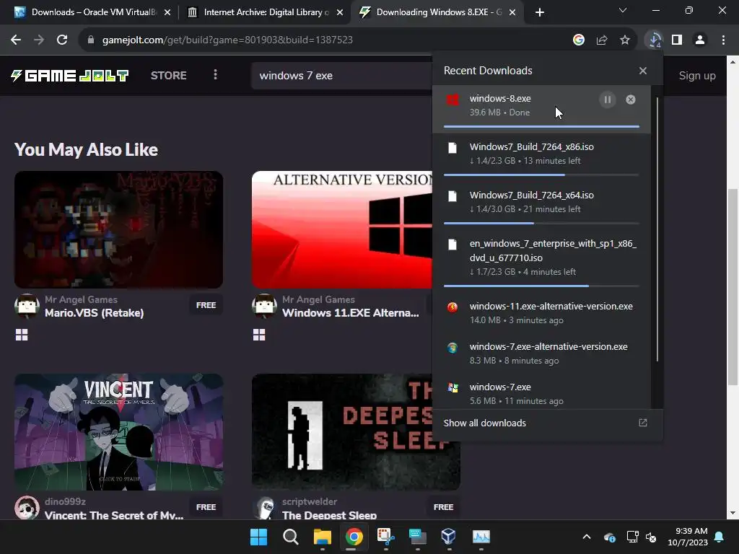The height and width of the screenshot is (554, 739).
Task: Go forward with the arrow button
Action: coord(39,40)
